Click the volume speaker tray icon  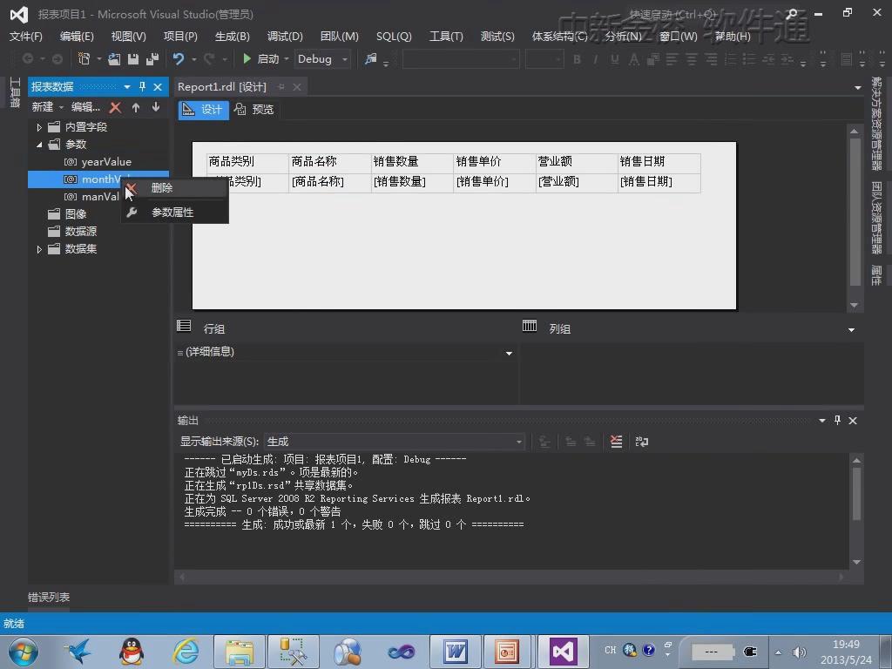pos(799,652)
